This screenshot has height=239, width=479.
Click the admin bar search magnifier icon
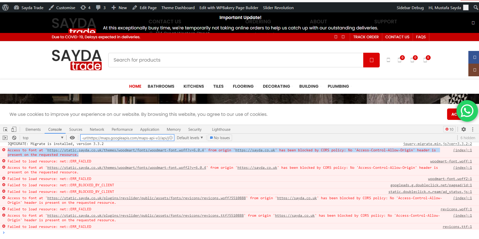pyautogui.click(x=476, y=8)
